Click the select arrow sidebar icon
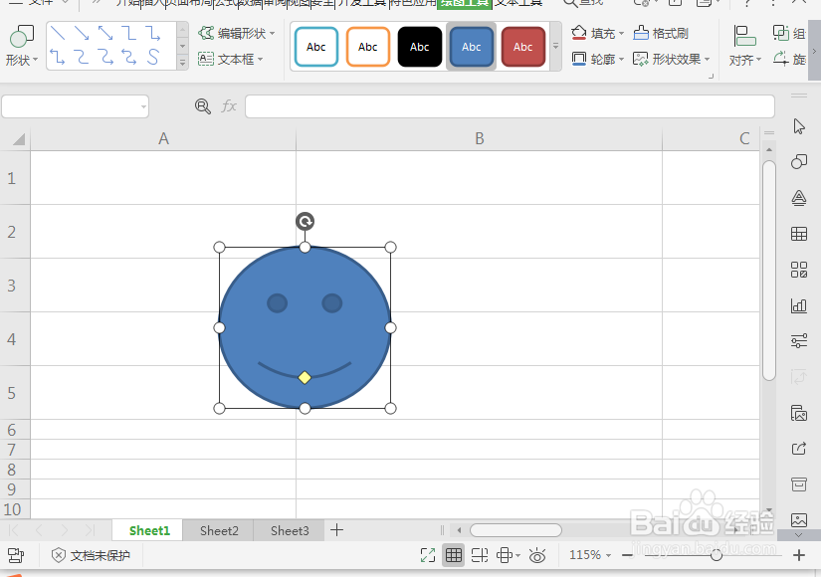Screen dimensions: 821x577 click(x=798, y=126)
